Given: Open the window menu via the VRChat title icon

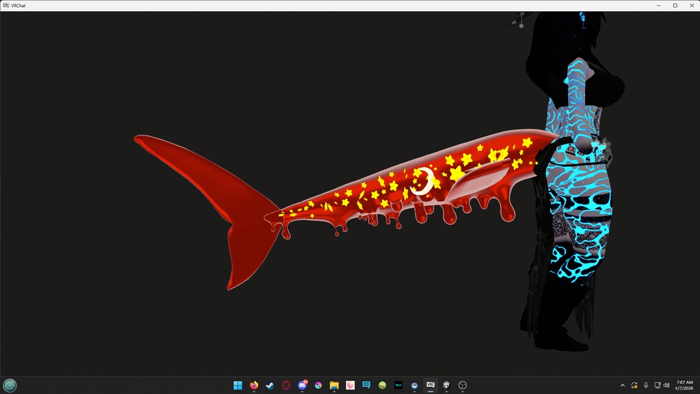Looking at the screenshot, I should tap(6, 5).
